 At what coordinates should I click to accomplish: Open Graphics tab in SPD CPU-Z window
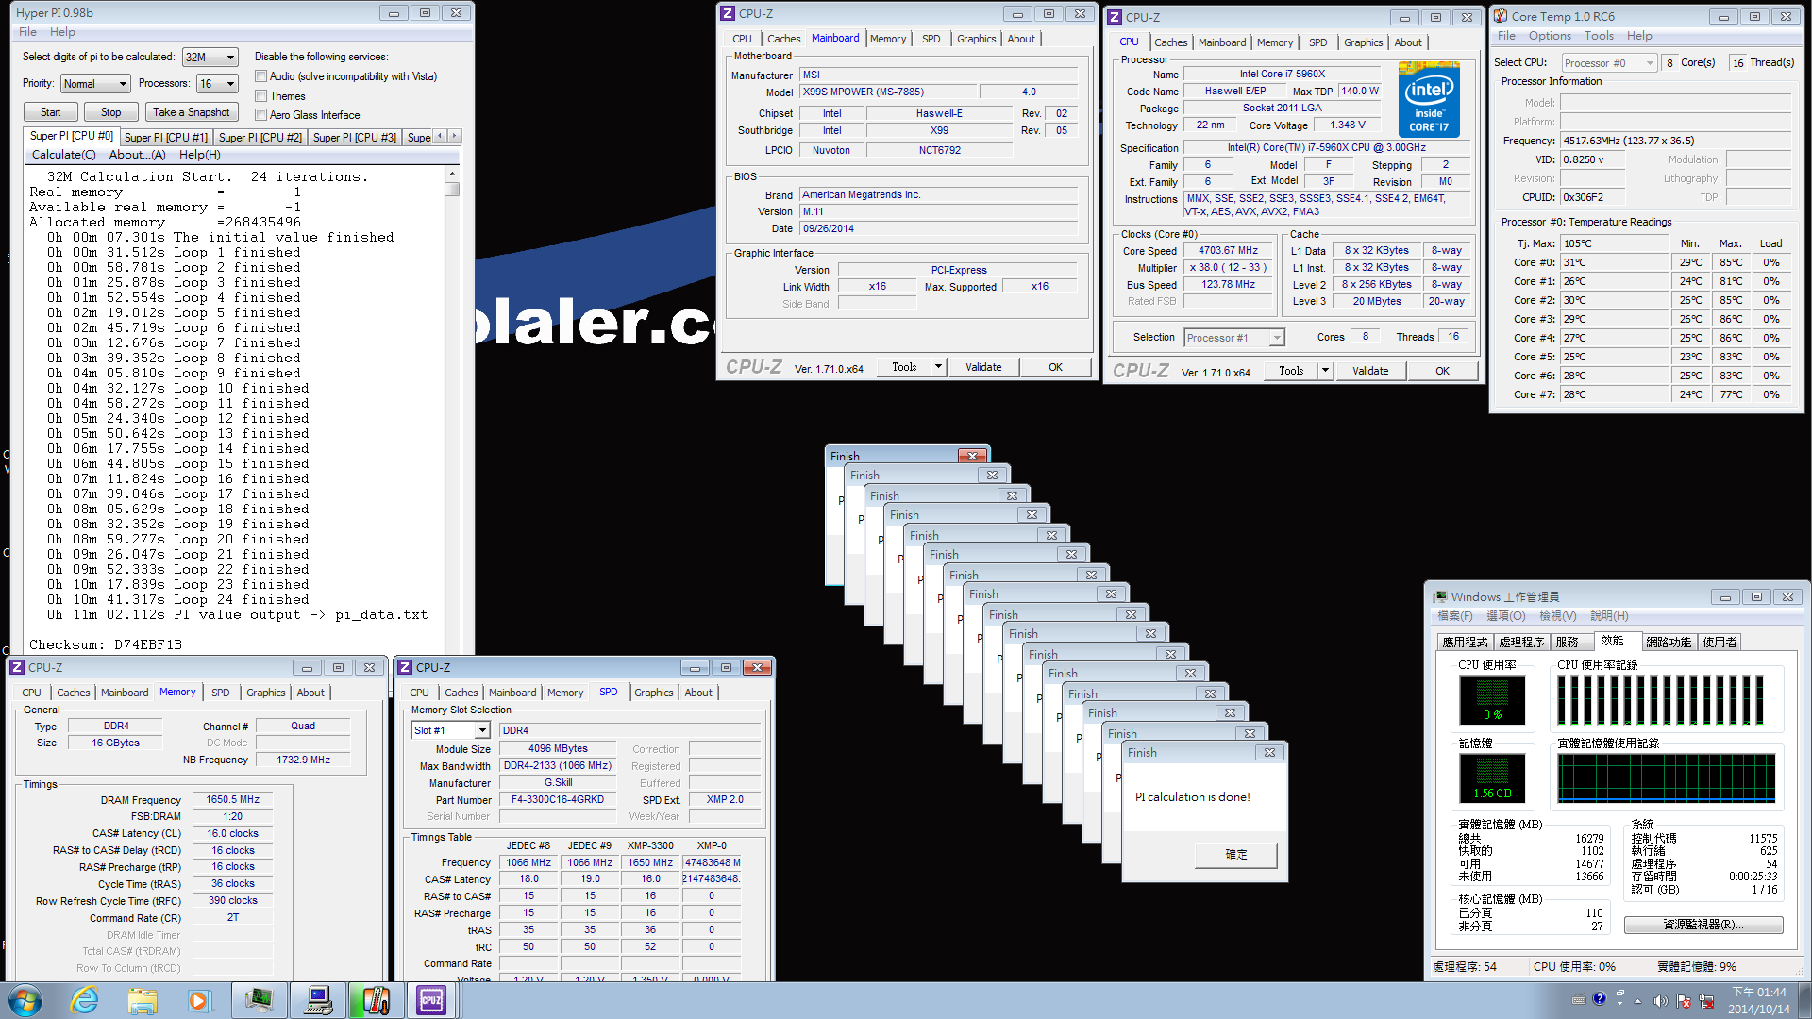pos(653,693)
